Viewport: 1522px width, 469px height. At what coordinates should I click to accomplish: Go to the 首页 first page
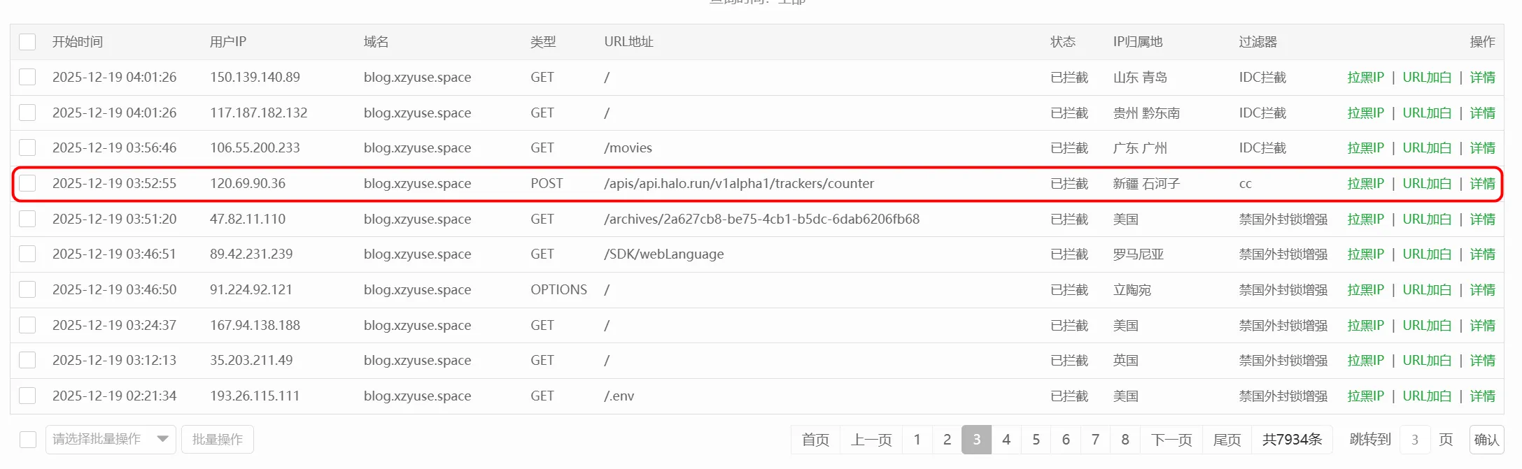click(x=815, y=440)
